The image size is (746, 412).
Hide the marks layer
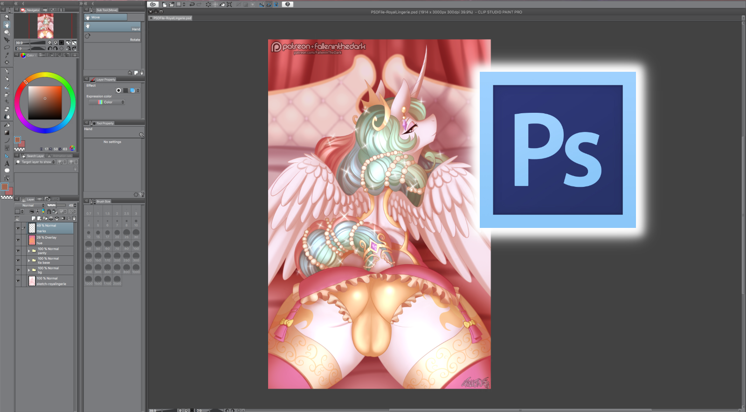tap(18, 228)
